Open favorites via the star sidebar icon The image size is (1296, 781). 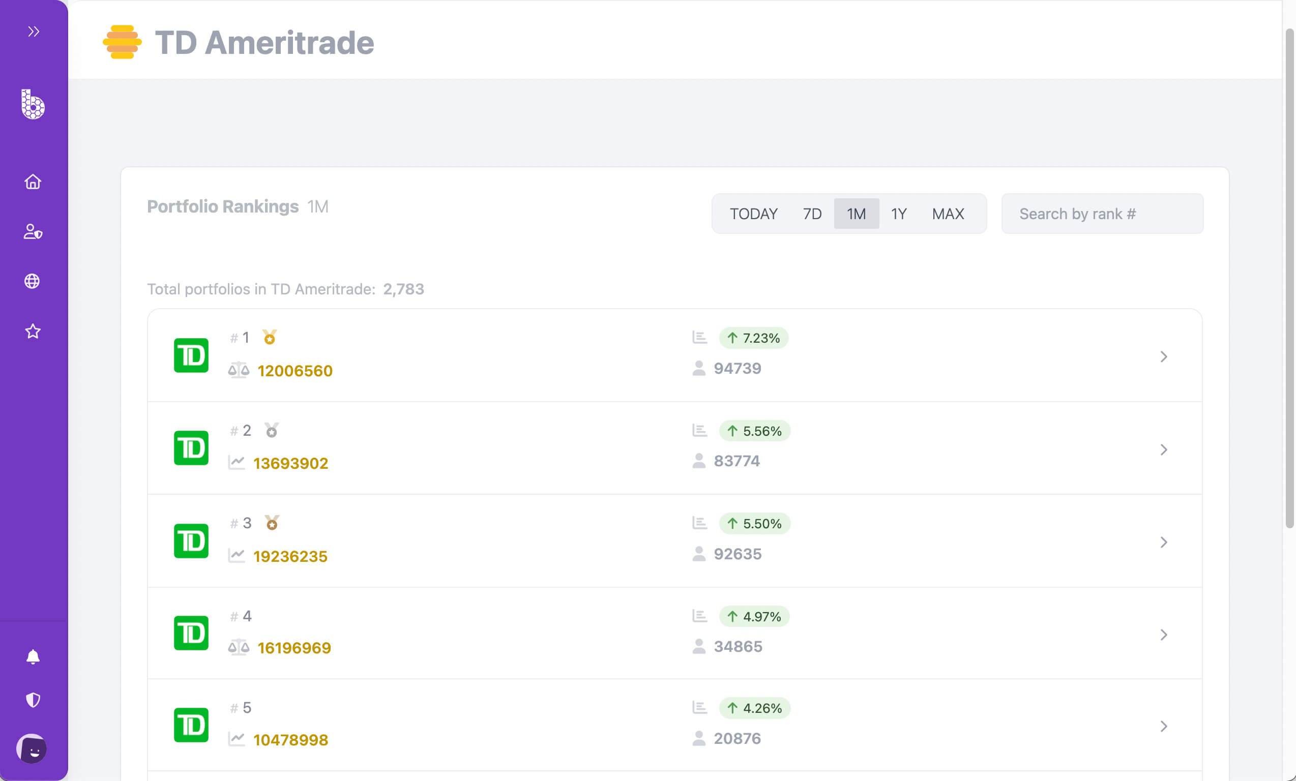coord(33,331)
